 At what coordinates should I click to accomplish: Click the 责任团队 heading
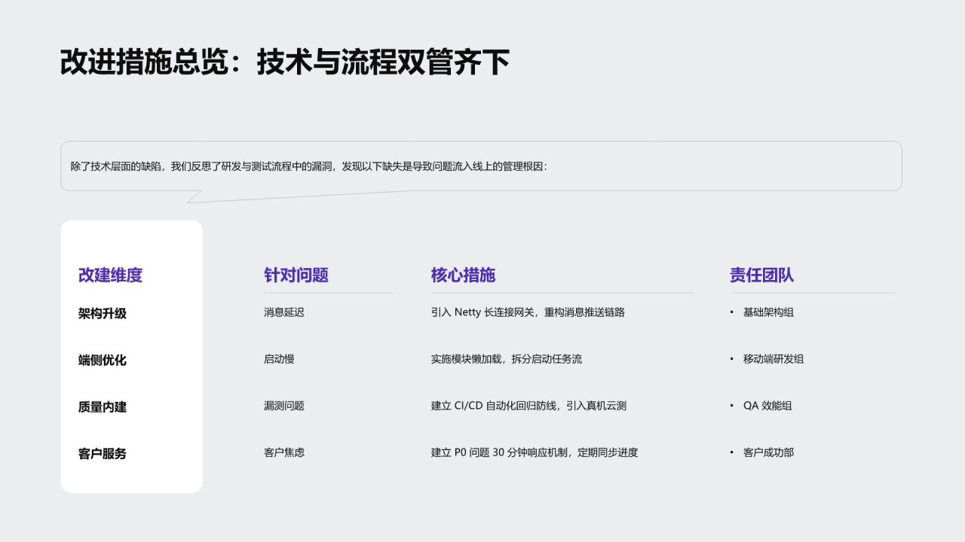click(x=761, y=275)
